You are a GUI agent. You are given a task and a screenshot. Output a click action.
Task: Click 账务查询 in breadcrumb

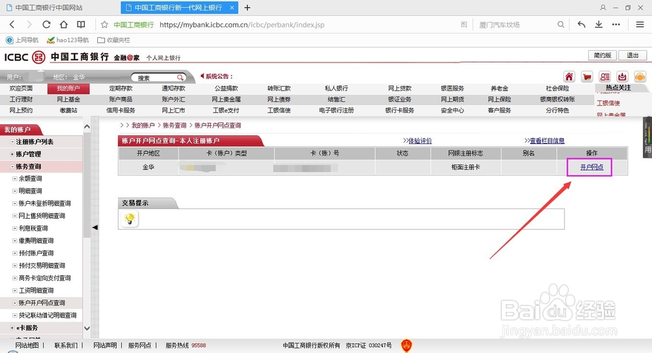point(175,126)
